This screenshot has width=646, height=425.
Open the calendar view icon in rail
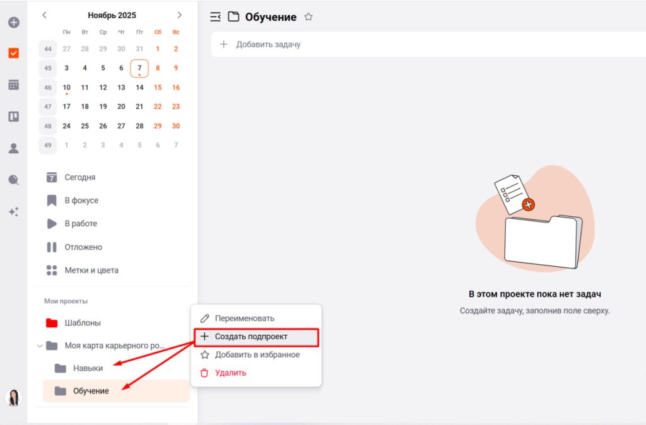click(13, 84)
